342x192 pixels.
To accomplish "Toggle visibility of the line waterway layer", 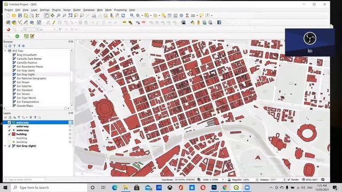I will point(9,126).
